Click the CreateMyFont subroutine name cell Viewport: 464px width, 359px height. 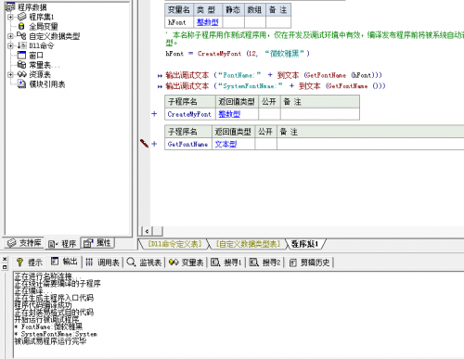(x=190, y=114)
